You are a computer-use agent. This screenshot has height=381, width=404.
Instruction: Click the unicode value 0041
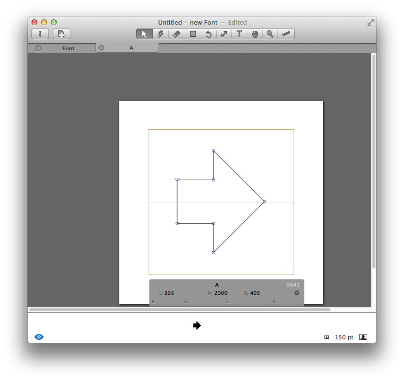[x=293, y=285]
